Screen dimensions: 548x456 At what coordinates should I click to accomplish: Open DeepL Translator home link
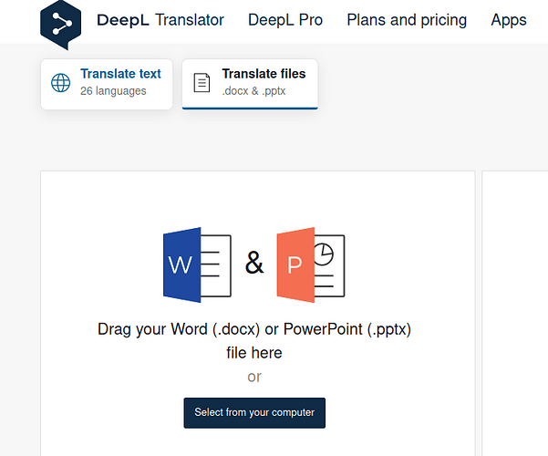160,20
